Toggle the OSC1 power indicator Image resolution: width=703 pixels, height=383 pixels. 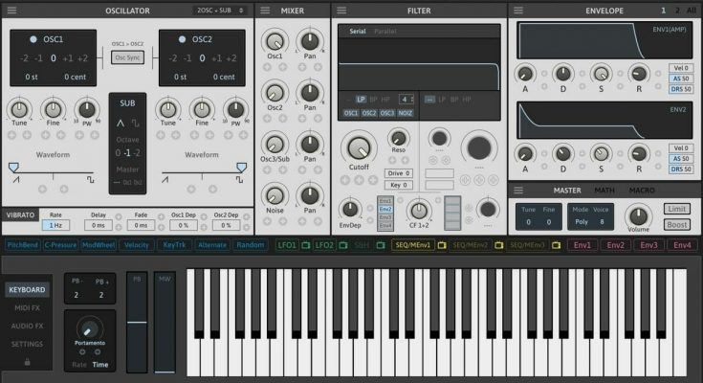(34, 40)
